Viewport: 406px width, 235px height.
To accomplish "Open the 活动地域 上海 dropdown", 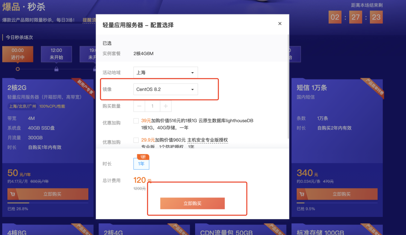I will (x=166, y=73).
